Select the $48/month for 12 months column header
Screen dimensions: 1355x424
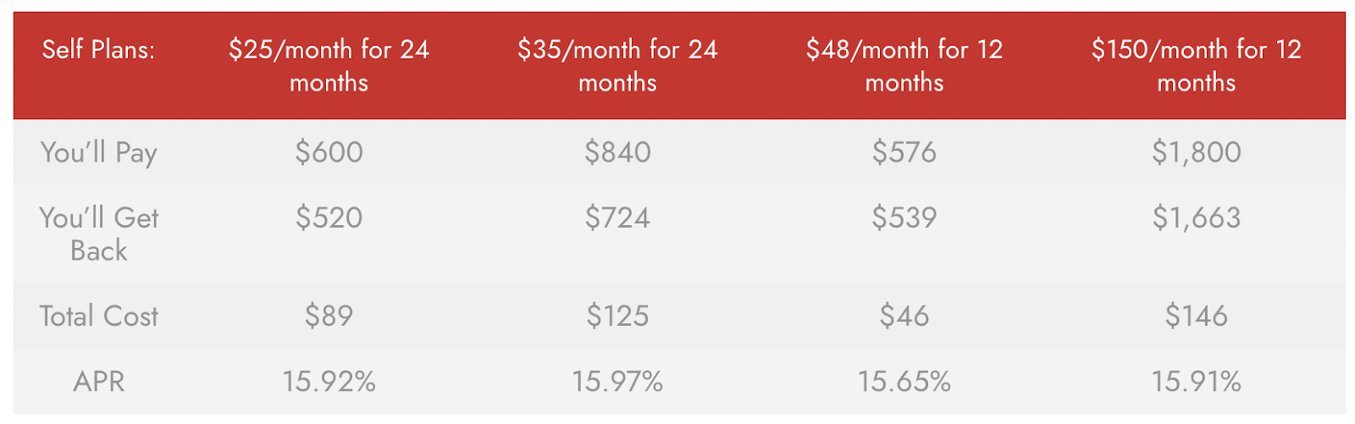[904, 65]
